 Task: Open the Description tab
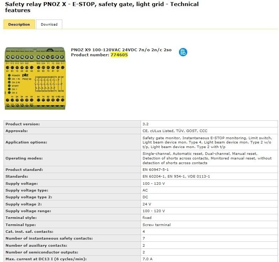click(19, 24)
